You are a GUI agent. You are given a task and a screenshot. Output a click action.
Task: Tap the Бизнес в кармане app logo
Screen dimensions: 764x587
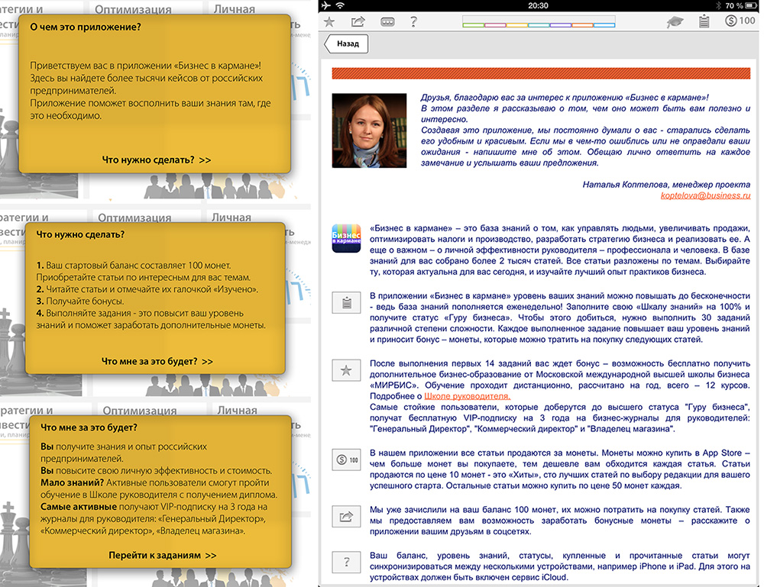coord(346,238)
